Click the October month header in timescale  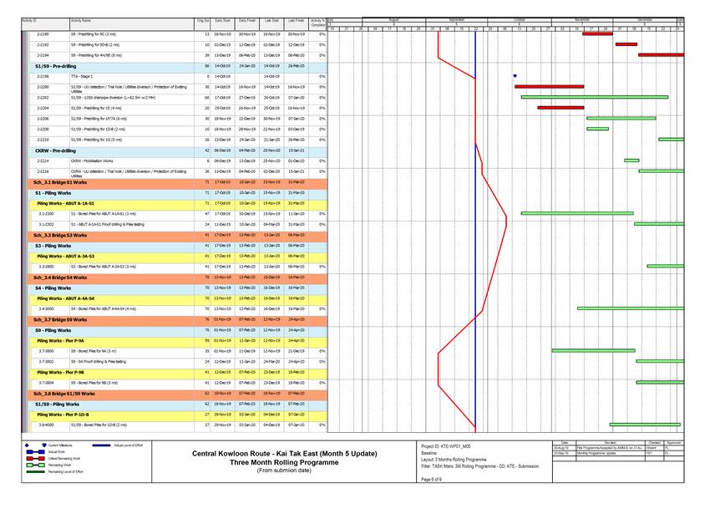point(519,18)
